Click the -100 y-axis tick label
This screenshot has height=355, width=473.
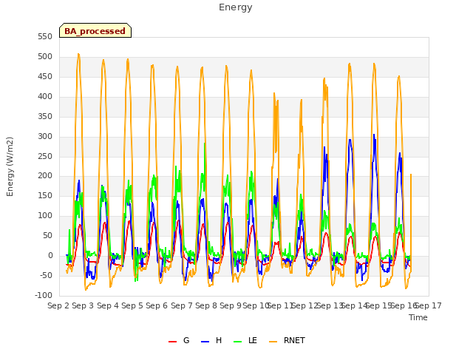point(44,295)
